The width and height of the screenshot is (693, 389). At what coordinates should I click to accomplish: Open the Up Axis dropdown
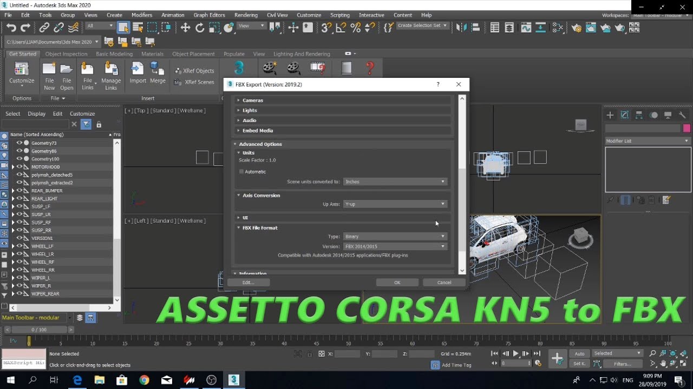point(395,204)
